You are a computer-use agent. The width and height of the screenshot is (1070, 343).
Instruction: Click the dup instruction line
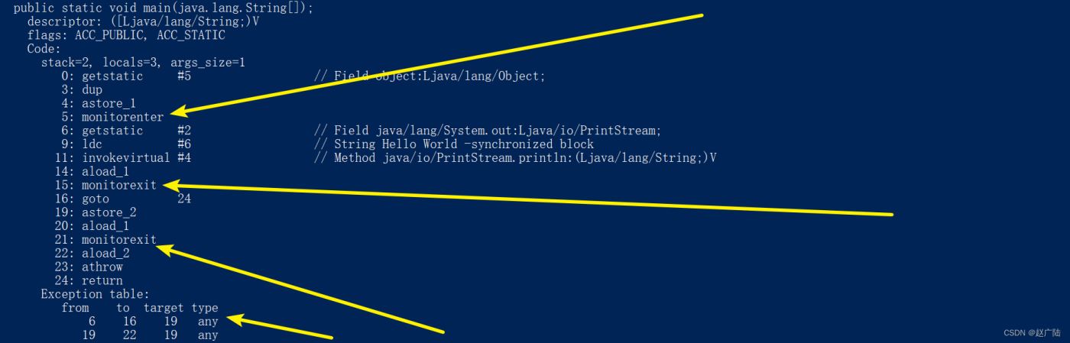tap(82, 90)
